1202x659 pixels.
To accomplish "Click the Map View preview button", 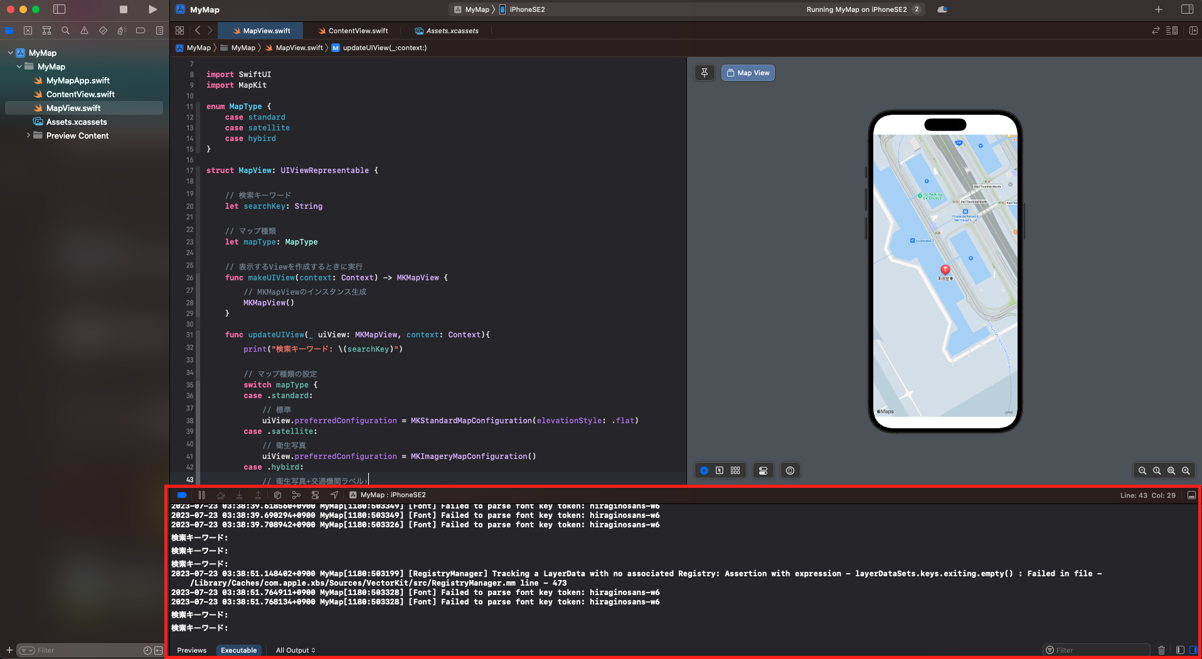I will tap(748, 73).
